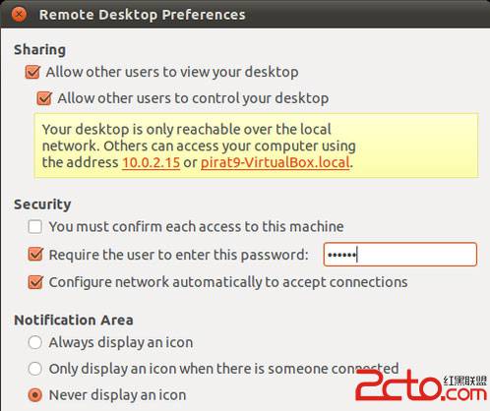490x411 pixels.
Task: Select the Never display an icon radio
Action: [x=34, y=395]
